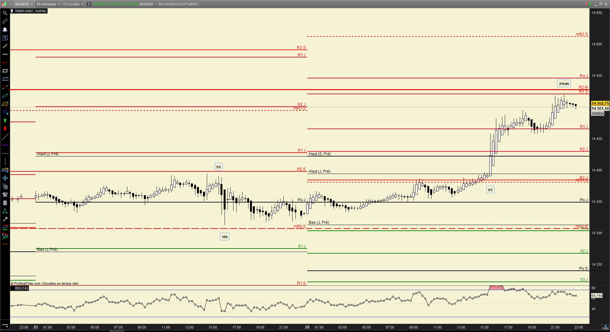Click the icon at the bottom-right corner
Viewport: 610px width, 332px height.
pyautogui.click(x=606, y=327)
